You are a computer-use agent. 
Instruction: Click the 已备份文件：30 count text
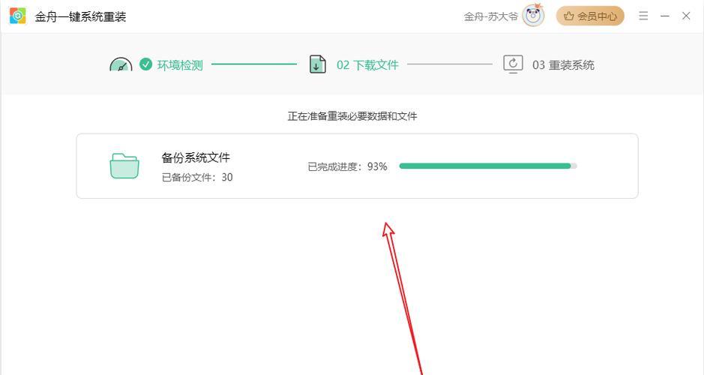(197, 178)
